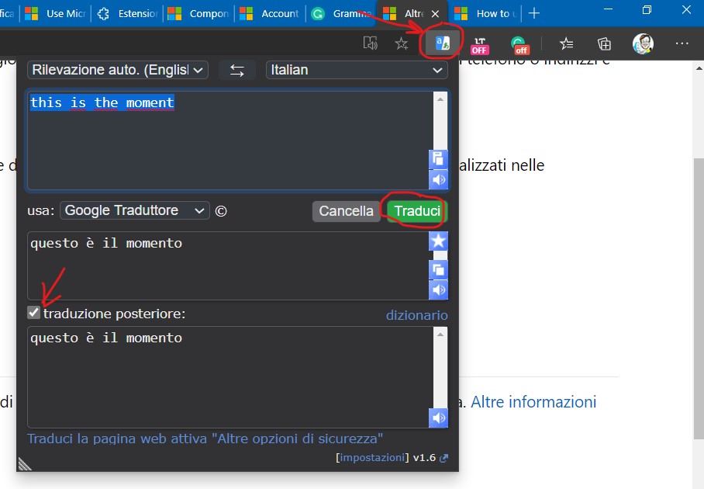Screen dimensions: 704x489
Task: Paste clipboard into source text box
Action: point(439,159)
